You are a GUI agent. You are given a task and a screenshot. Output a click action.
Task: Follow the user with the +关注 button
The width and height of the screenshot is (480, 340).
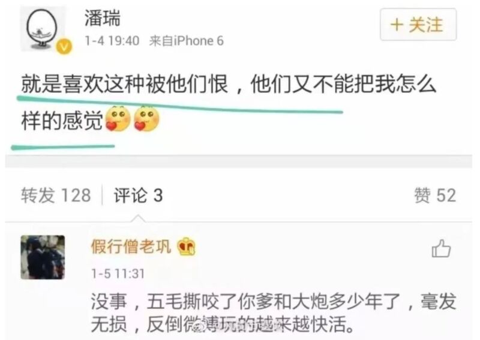pyautogui.click(x=418, y=25)
